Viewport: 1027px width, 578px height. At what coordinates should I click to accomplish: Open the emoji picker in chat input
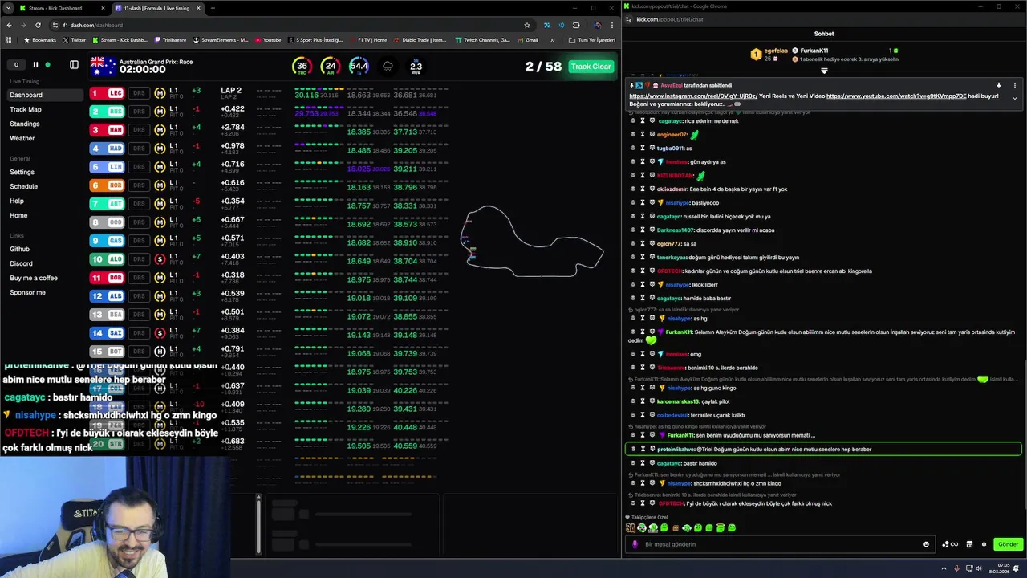click(x=926, y=544)
